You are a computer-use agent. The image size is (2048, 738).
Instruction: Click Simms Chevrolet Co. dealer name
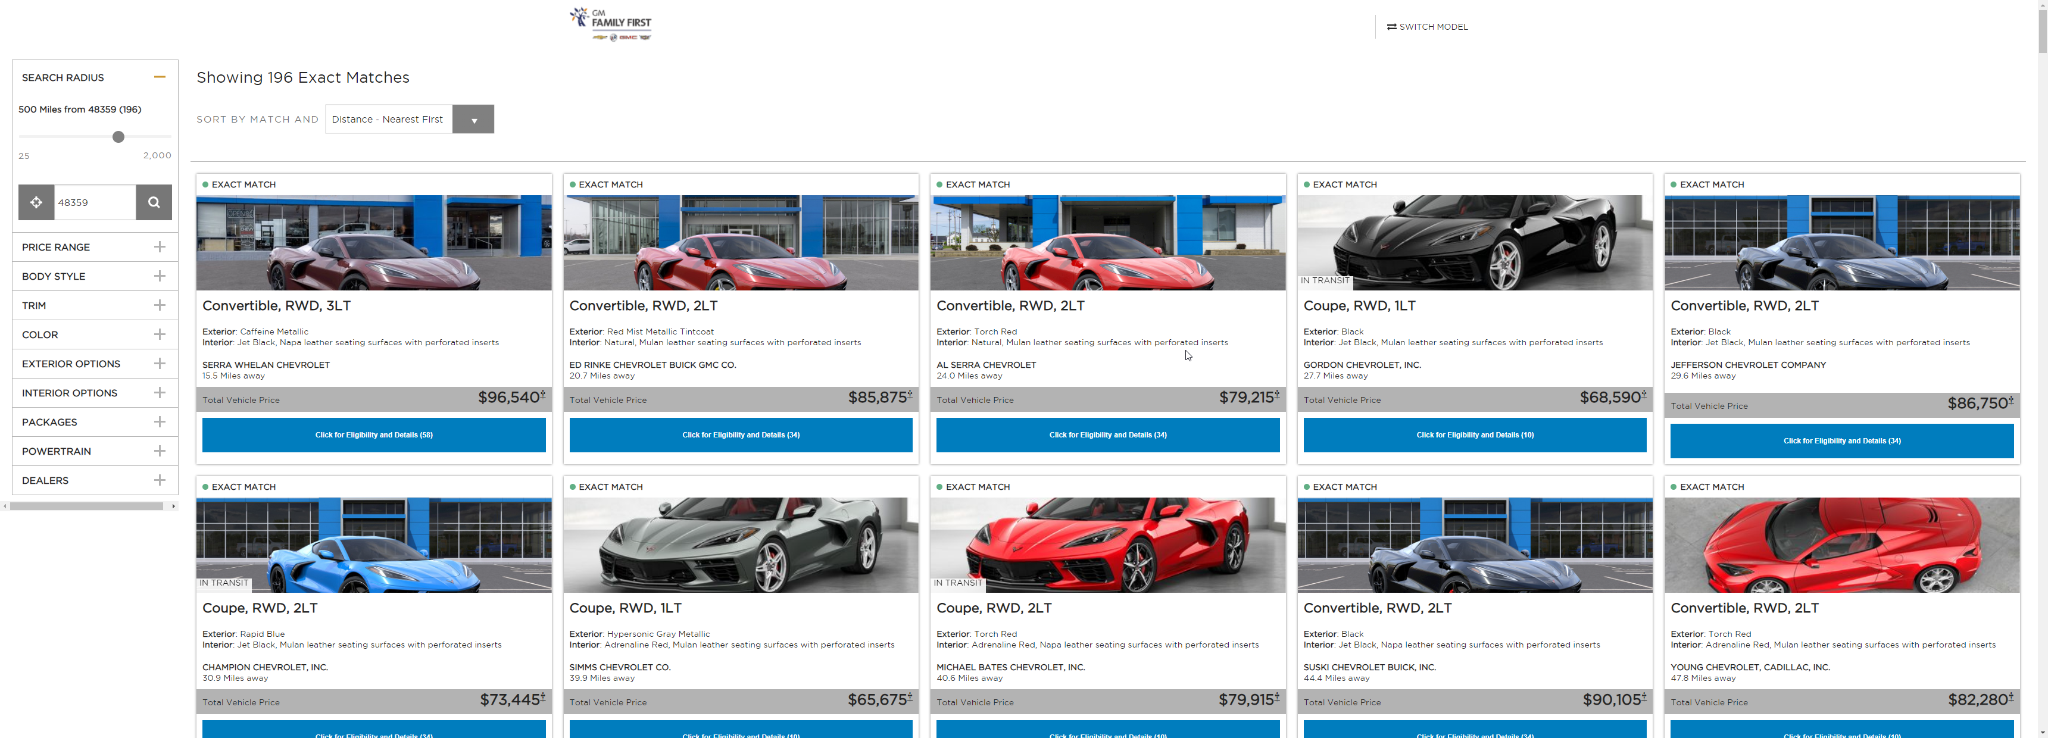click(x=620, y=667)
